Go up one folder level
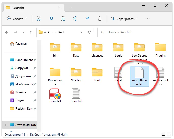Image resolution: width=174 pixels, height=139 pixels. pos(31,32)
